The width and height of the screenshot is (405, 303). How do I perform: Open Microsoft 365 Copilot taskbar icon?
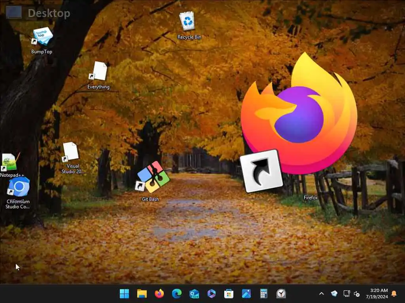coord(211,294)
